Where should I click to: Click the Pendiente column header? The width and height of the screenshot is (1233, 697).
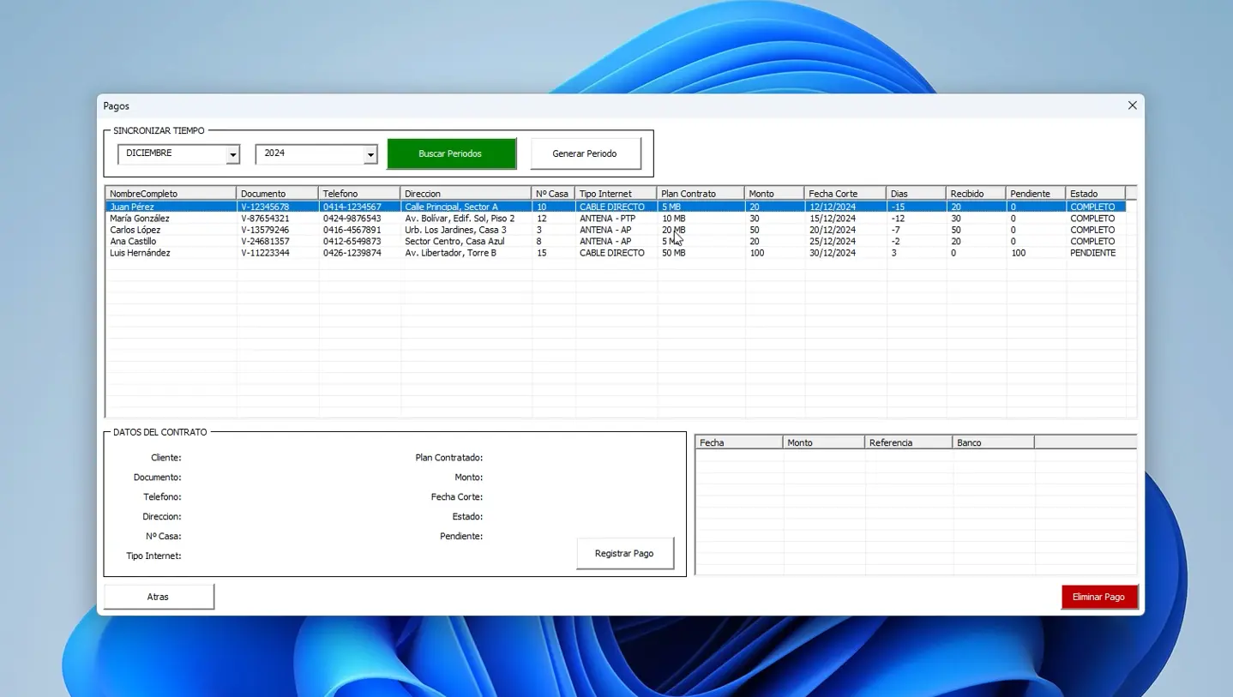[x=1036, y=194]
